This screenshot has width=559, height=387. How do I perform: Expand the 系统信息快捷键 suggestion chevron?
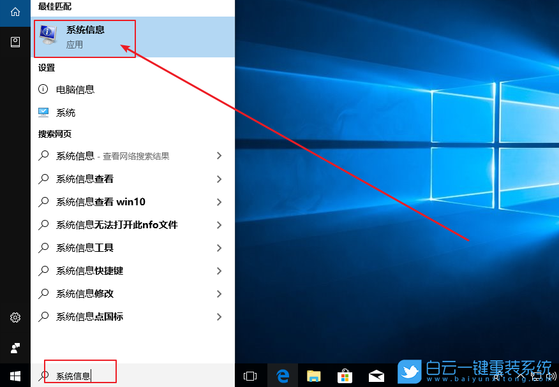point(220,270)
